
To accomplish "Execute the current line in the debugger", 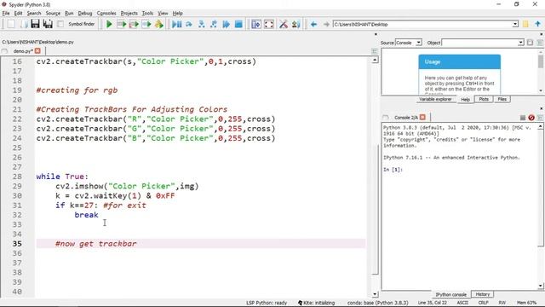I will tap(189, 24).
